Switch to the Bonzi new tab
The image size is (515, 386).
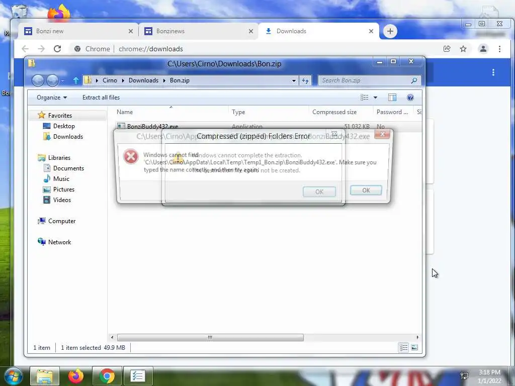coord(79,31)
